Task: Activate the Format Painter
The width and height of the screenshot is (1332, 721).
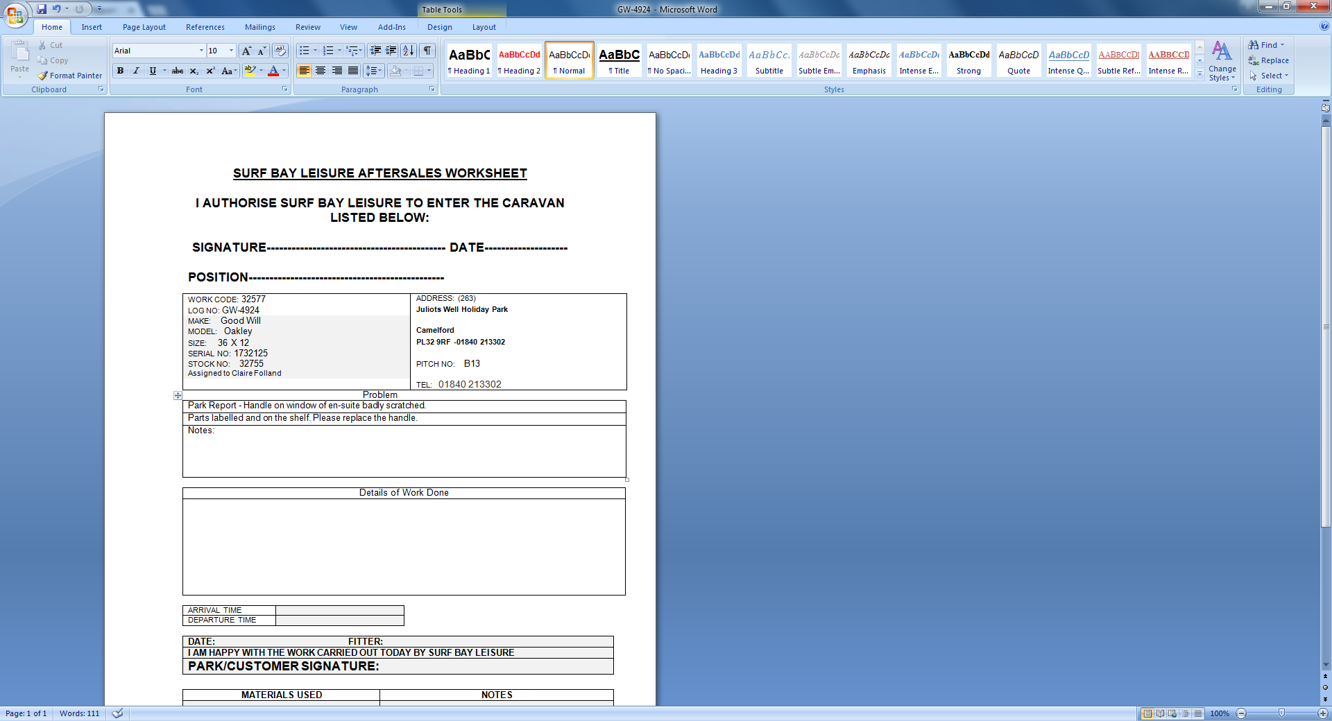Action: 70,76
